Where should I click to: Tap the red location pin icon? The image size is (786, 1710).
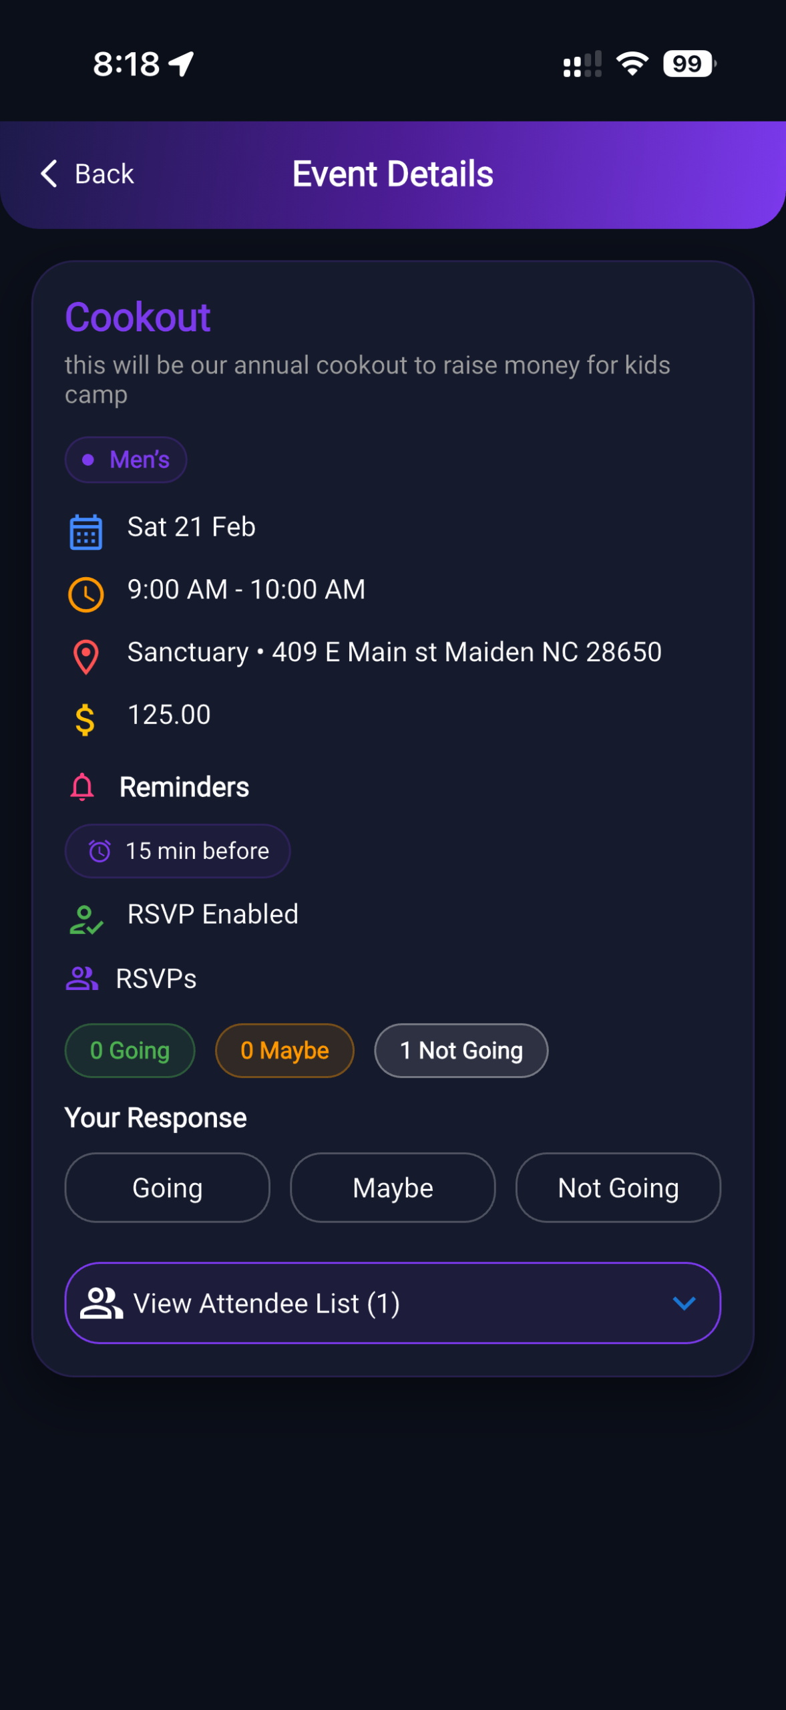[85, 657]
